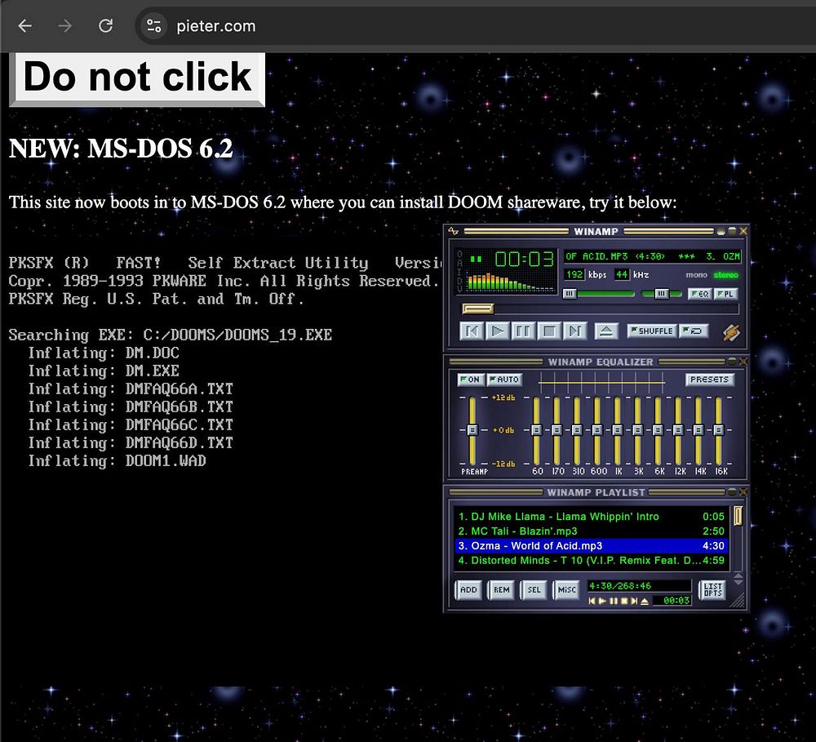The width and height of the screenshot is (816, 742).
Task: Click the scrolling song title display
Action: pos(652,256)
